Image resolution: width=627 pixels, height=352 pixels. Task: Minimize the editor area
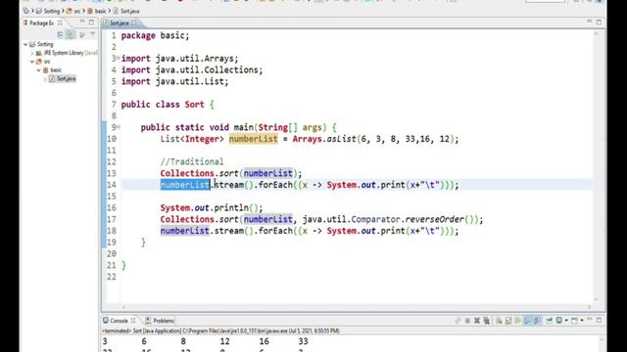[x=590, y=22]
